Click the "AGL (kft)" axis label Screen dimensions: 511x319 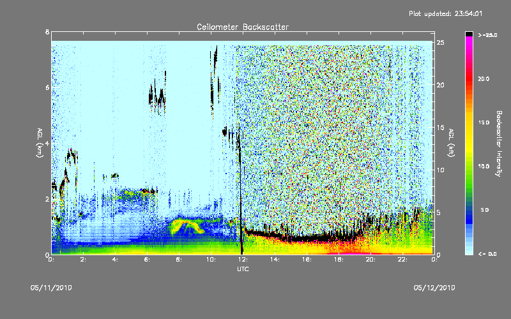pyautogui.click(x=451, y=143)
